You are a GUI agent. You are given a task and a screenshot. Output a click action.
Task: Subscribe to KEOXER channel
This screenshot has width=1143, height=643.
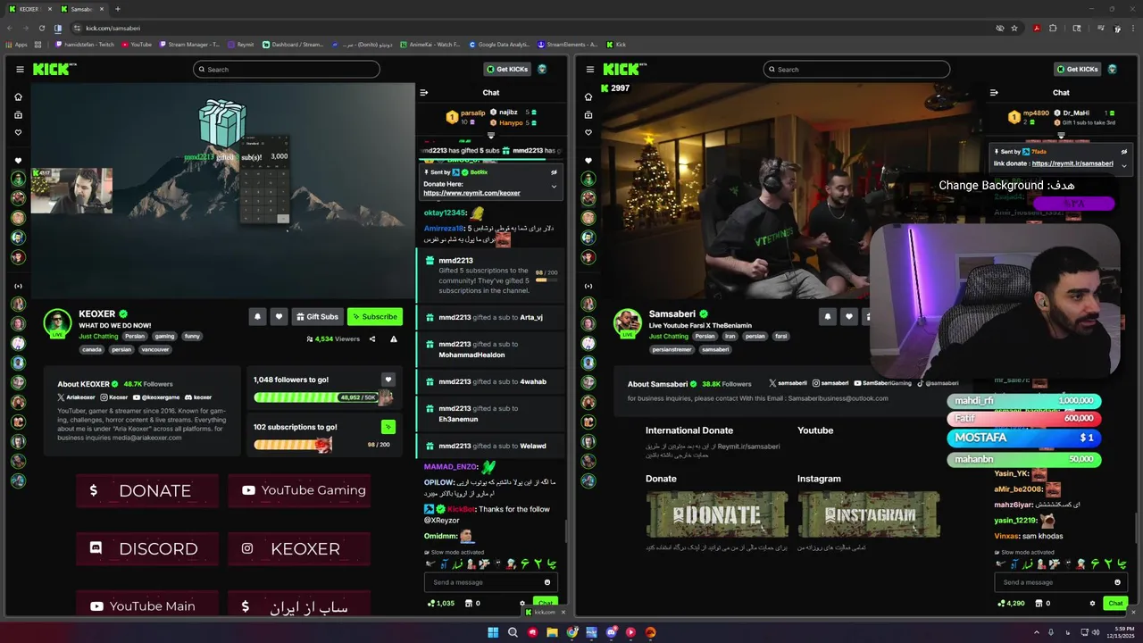(x=374, y=316)
